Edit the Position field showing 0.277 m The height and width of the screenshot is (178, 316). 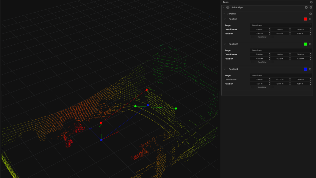click(280, 34)
